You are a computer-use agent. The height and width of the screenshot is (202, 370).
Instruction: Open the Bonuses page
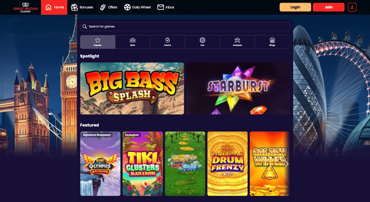[x=82, y=7]
